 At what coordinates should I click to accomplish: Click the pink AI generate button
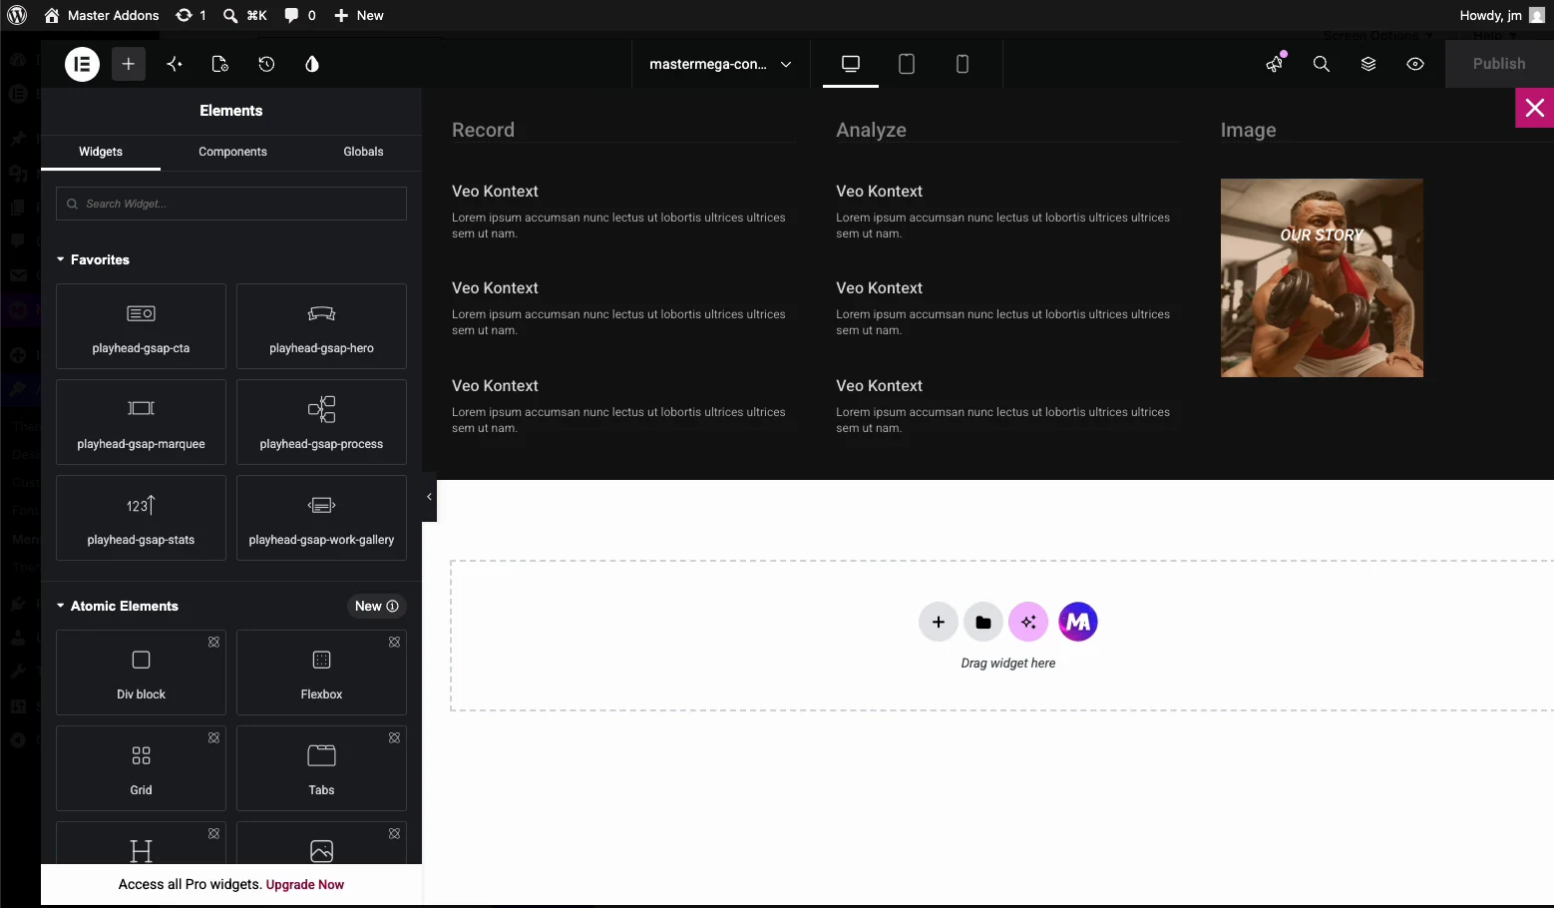tap(1028, 622)
